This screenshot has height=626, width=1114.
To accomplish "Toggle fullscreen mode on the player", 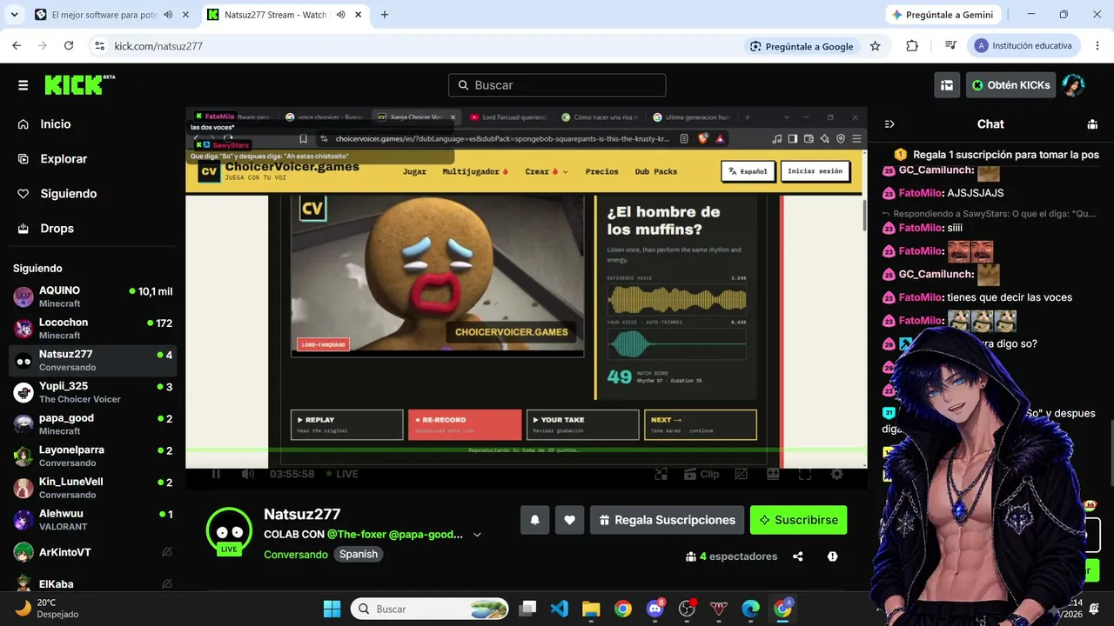I will tap(805, 474).
